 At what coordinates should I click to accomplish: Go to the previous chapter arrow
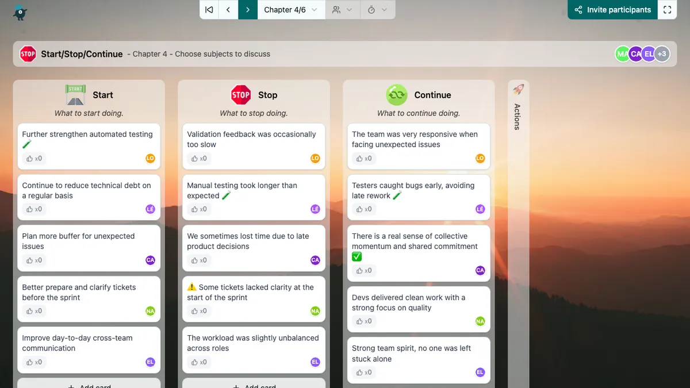(x=228, y=10)
